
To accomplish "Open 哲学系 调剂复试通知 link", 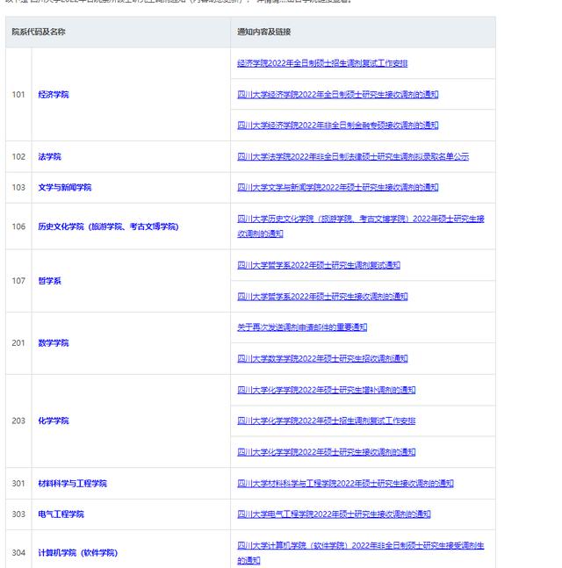I will tap(318, 265).
